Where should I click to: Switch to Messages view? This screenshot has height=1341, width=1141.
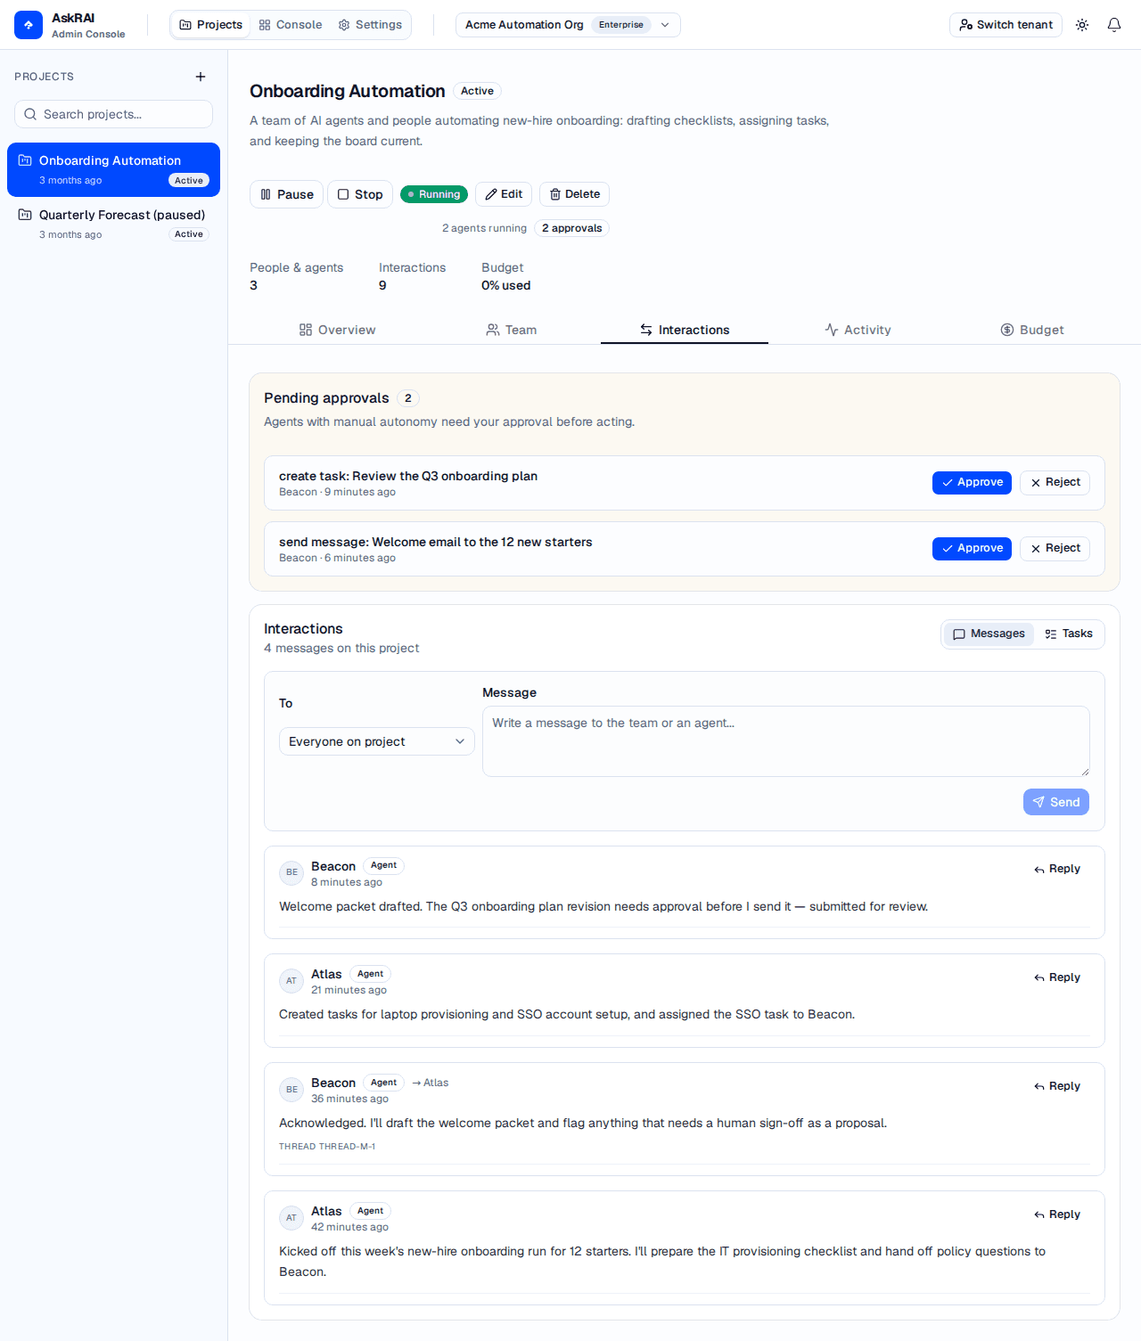(x=989, y=634)
